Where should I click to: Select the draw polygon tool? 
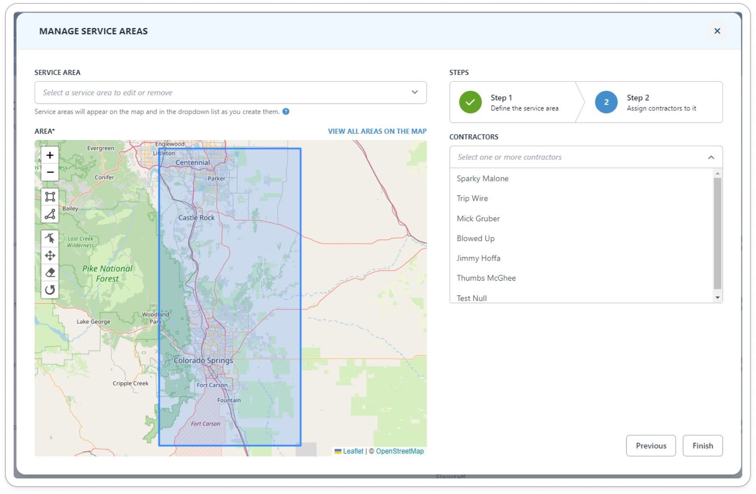[x=50, y=214]
